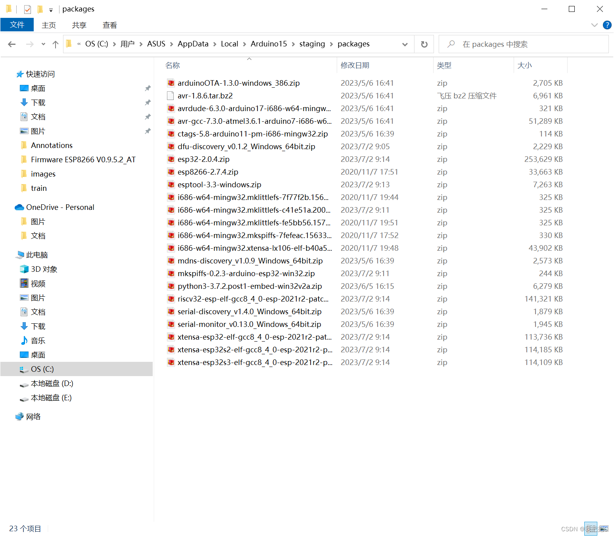Image resolution: width=614 pixels, height=536 pixels.
Task: Open recent locations dropdown arrow
Action: (x=43, y=44)
